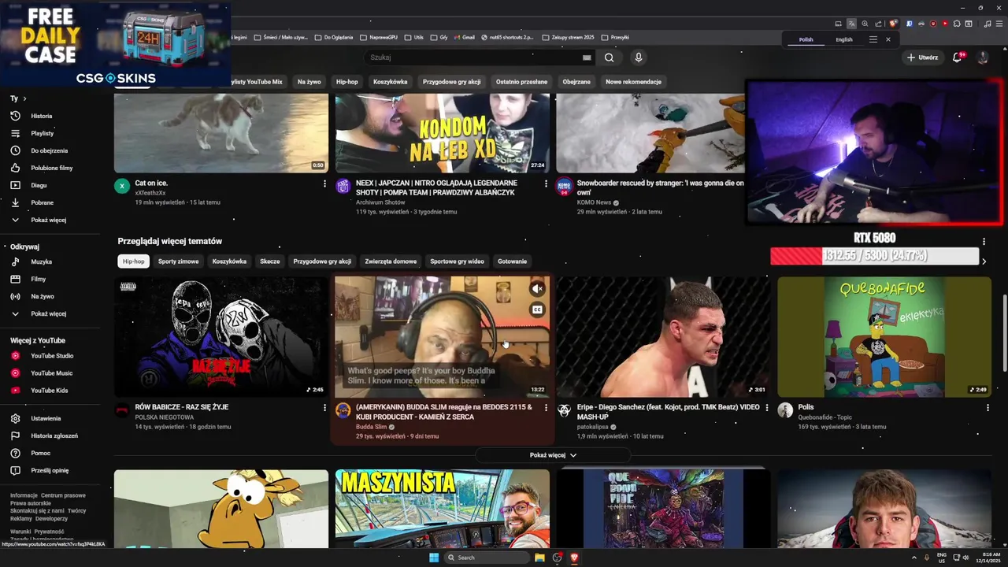Open the Centrum prasowe footer link
1008x567 pixels.
[x=63, y=495]
